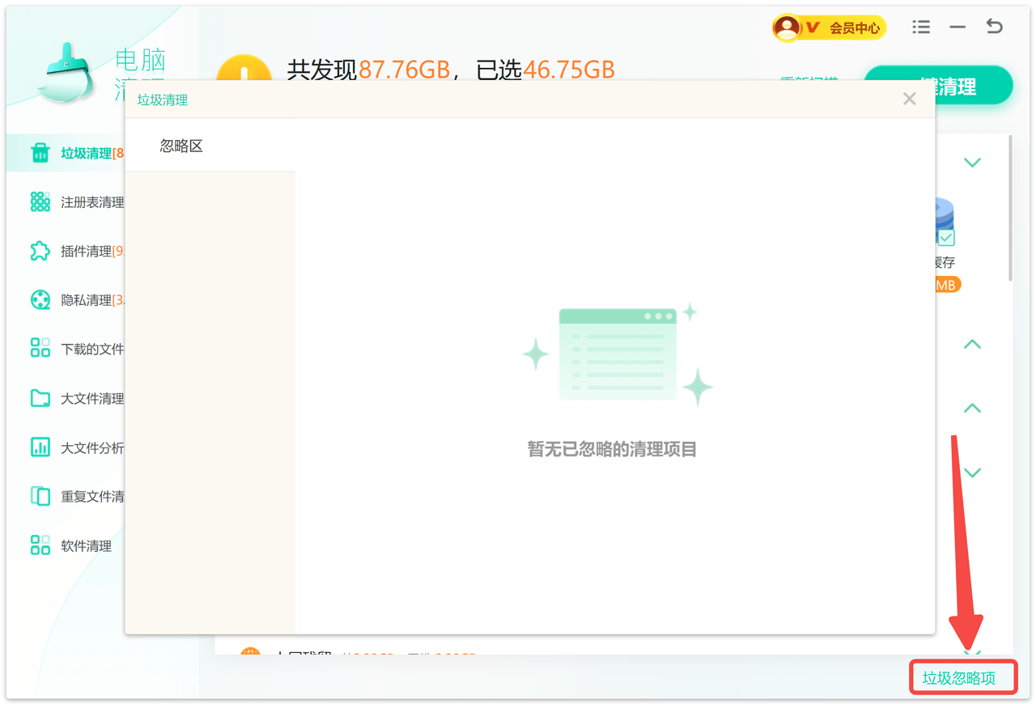Click the 隐私清理 sidebar icon
Image resolution: width=1036 pixels, height=704 pixels.
click(x=40, y=300)
